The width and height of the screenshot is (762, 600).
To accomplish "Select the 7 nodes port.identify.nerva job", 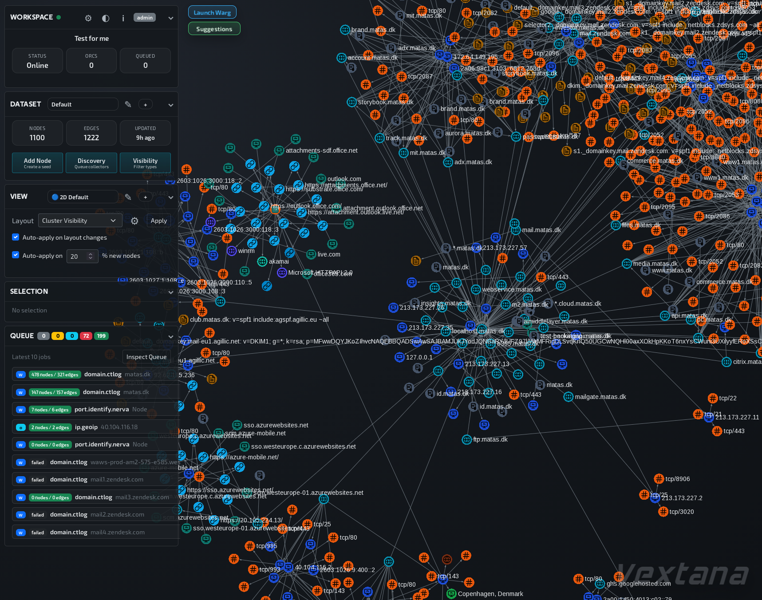I will click(95, 409).
